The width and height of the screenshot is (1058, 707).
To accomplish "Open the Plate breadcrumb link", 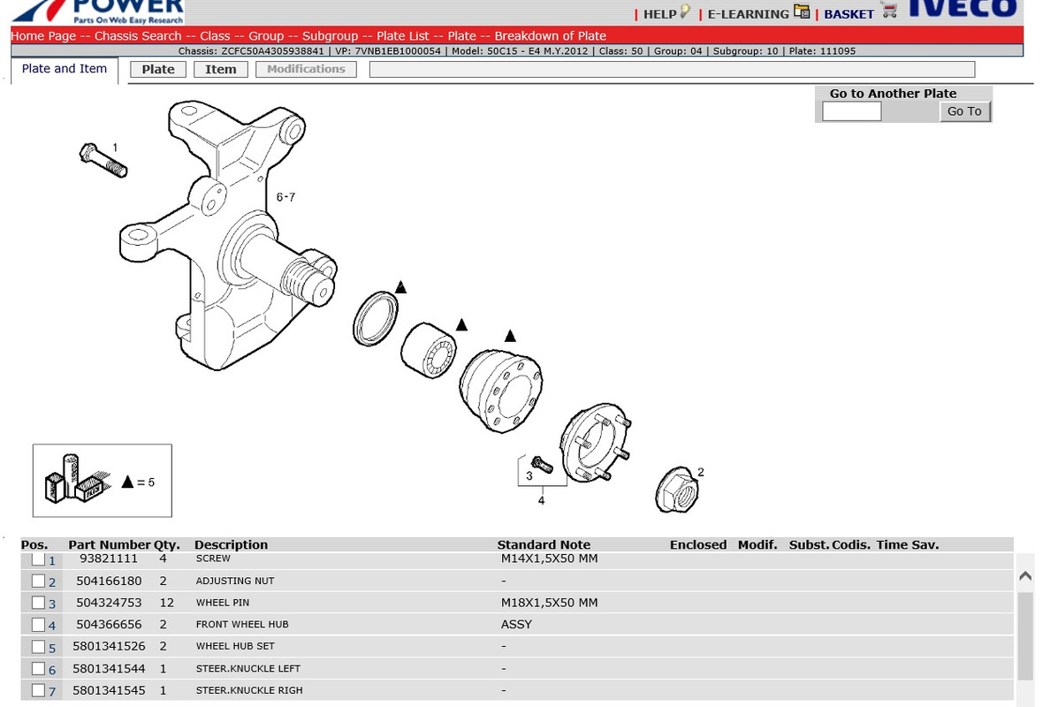I will tap(461, 35).
